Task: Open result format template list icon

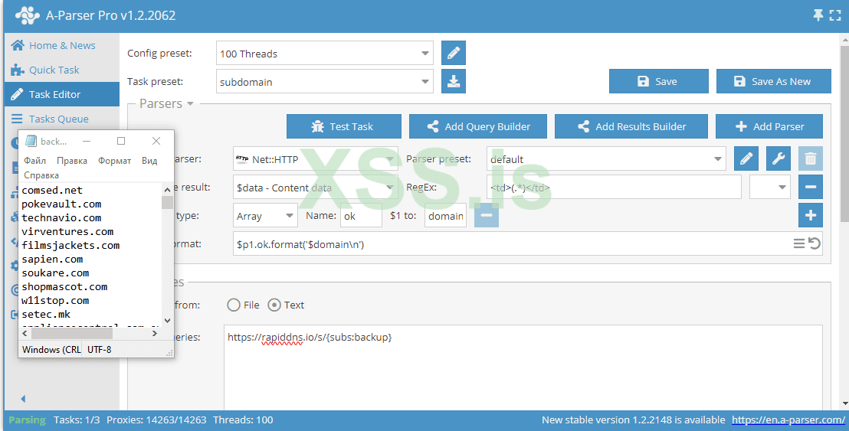Action: tap(799, 244)
